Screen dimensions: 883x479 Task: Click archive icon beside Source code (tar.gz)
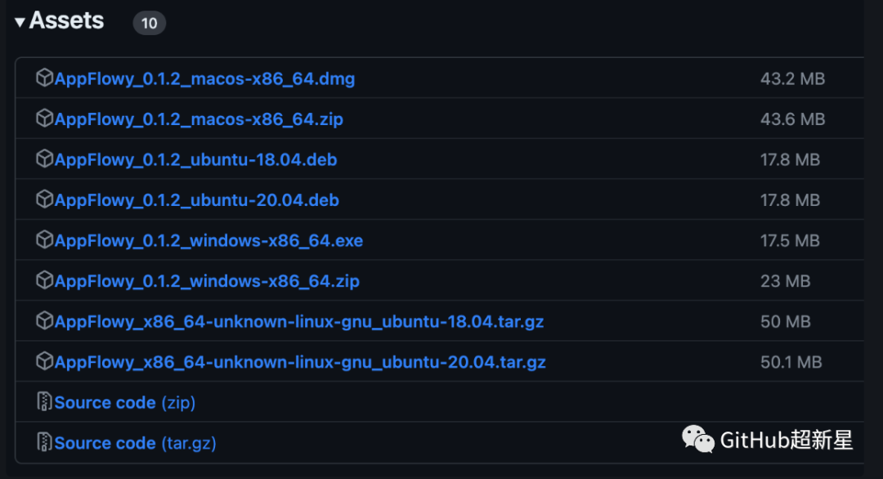[44, 442]
